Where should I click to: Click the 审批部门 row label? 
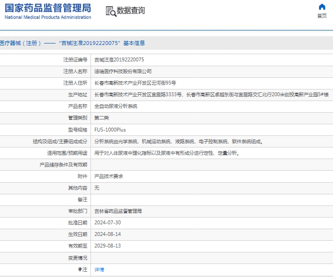[78, 211]
